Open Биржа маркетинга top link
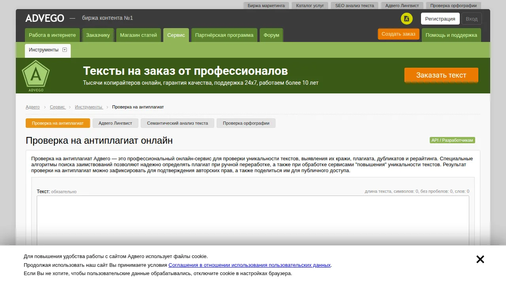This screenshot has height=285, width=506. 266,6
